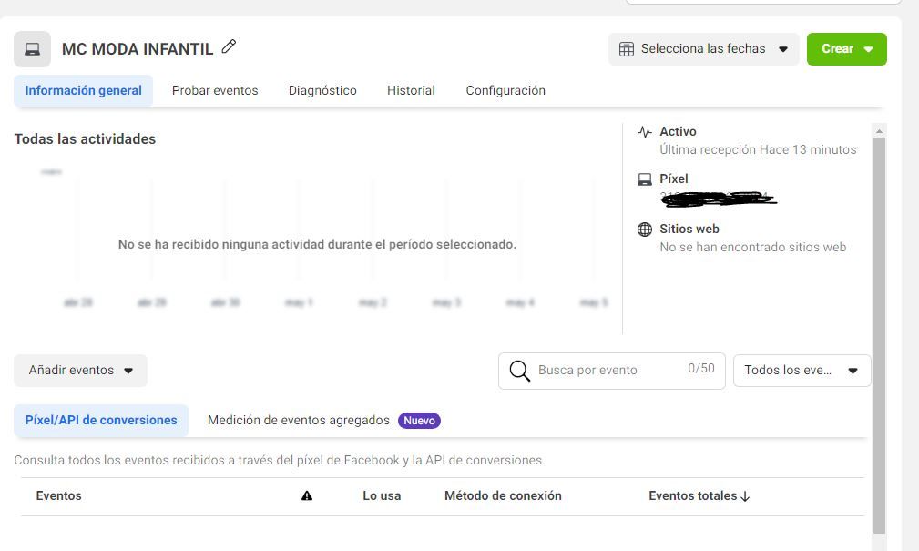Go to the Diagnóstico tab
The image size is (919, 551).
322,91
